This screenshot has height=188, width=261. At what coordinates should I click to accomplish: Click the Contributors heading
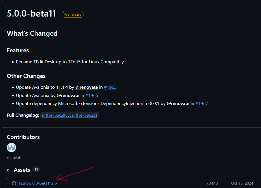[x=23, y=137]
